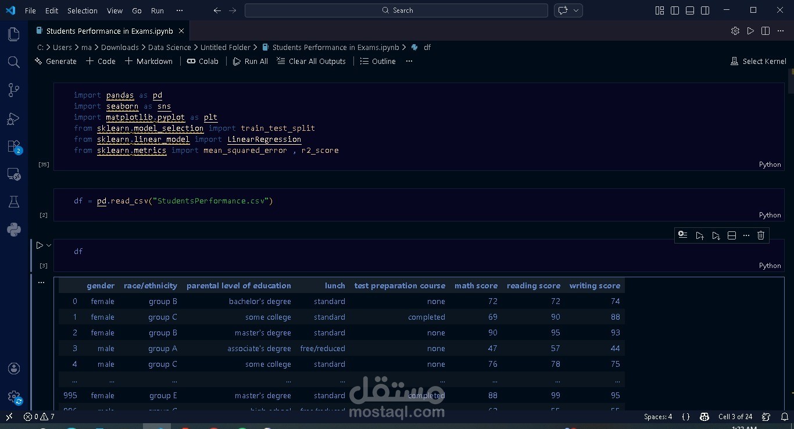Delete the df cell with trash icon

pos(761,235)
